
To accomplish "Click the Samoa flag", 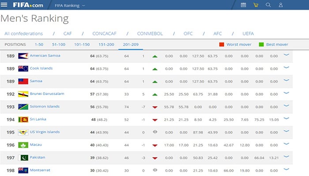I will (x=23, y=81).
